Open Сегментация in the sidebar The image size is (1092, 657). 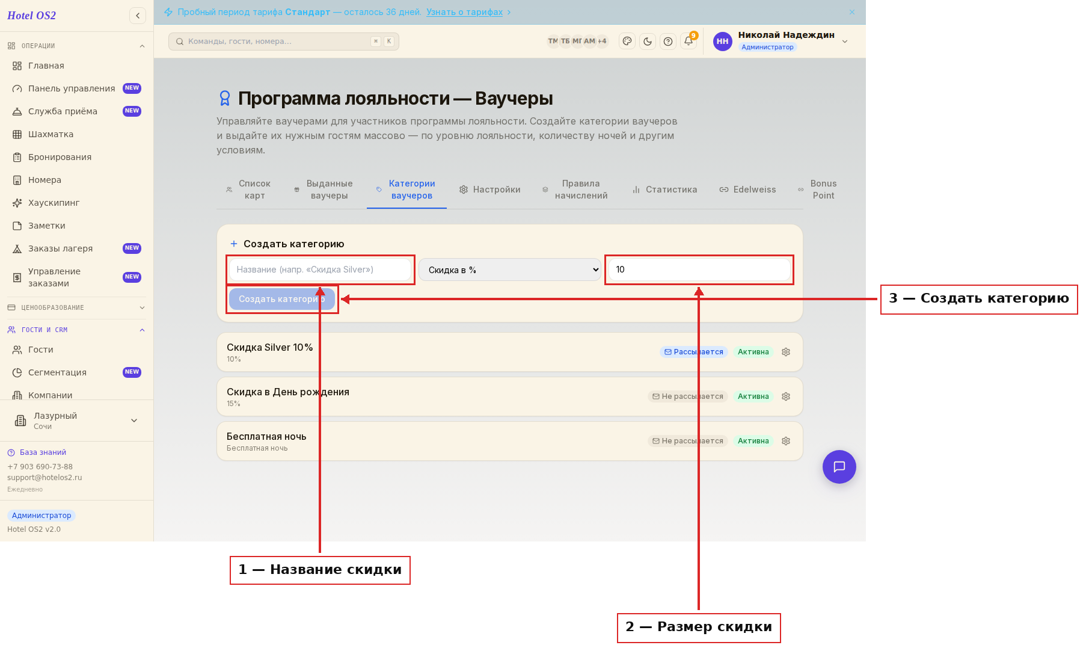[76, 372]
